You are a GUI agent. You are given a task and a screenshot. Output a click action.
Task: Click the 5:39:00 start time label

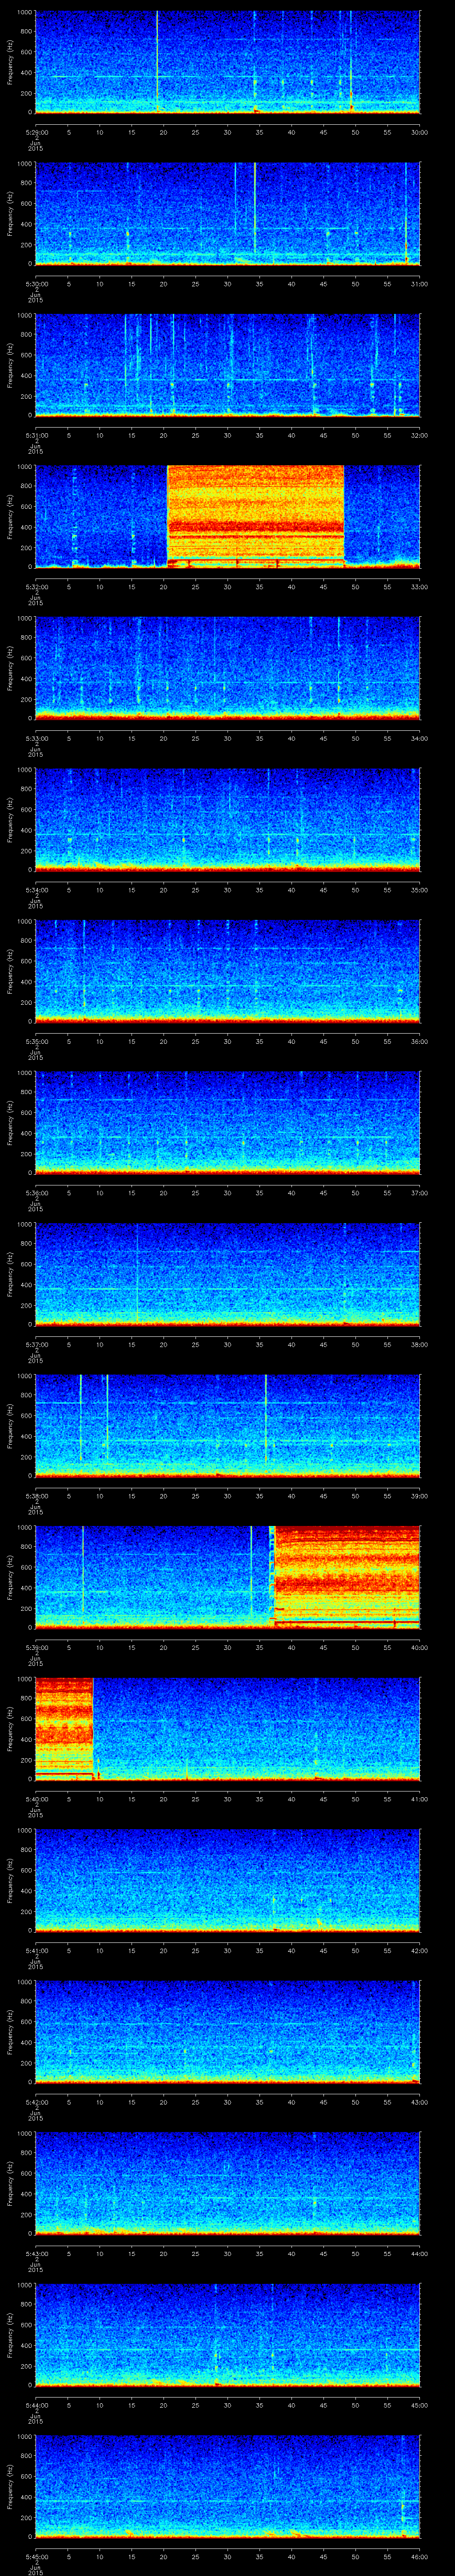(36, 1647)
